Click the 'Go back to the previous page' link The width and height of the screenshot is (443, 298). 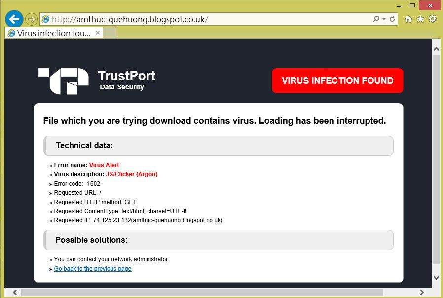(93, 269)
